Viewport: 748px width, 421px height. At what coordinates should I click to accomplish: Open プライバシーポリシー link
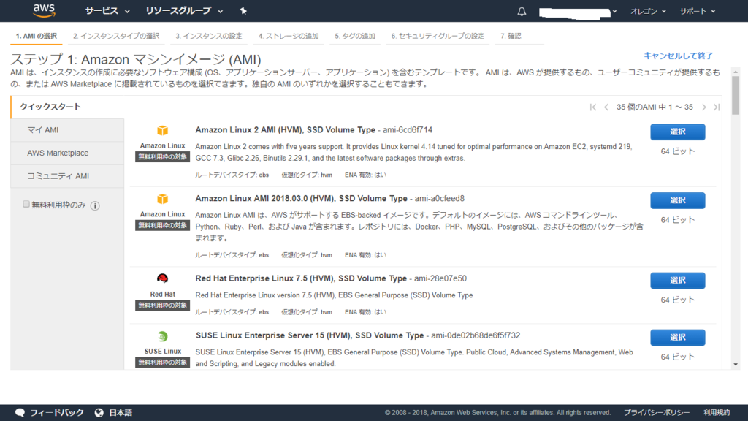[x=657, y=413]
